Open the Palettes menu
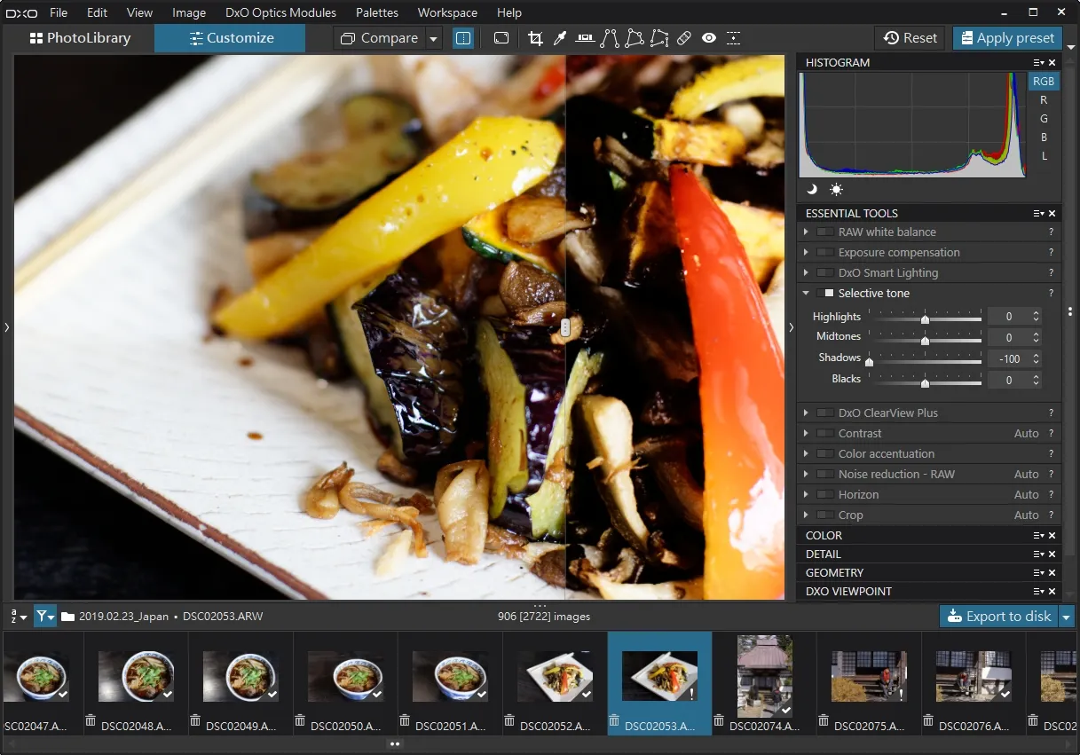This screenshot has width=1080, height=755. click(x=377, y=12)
